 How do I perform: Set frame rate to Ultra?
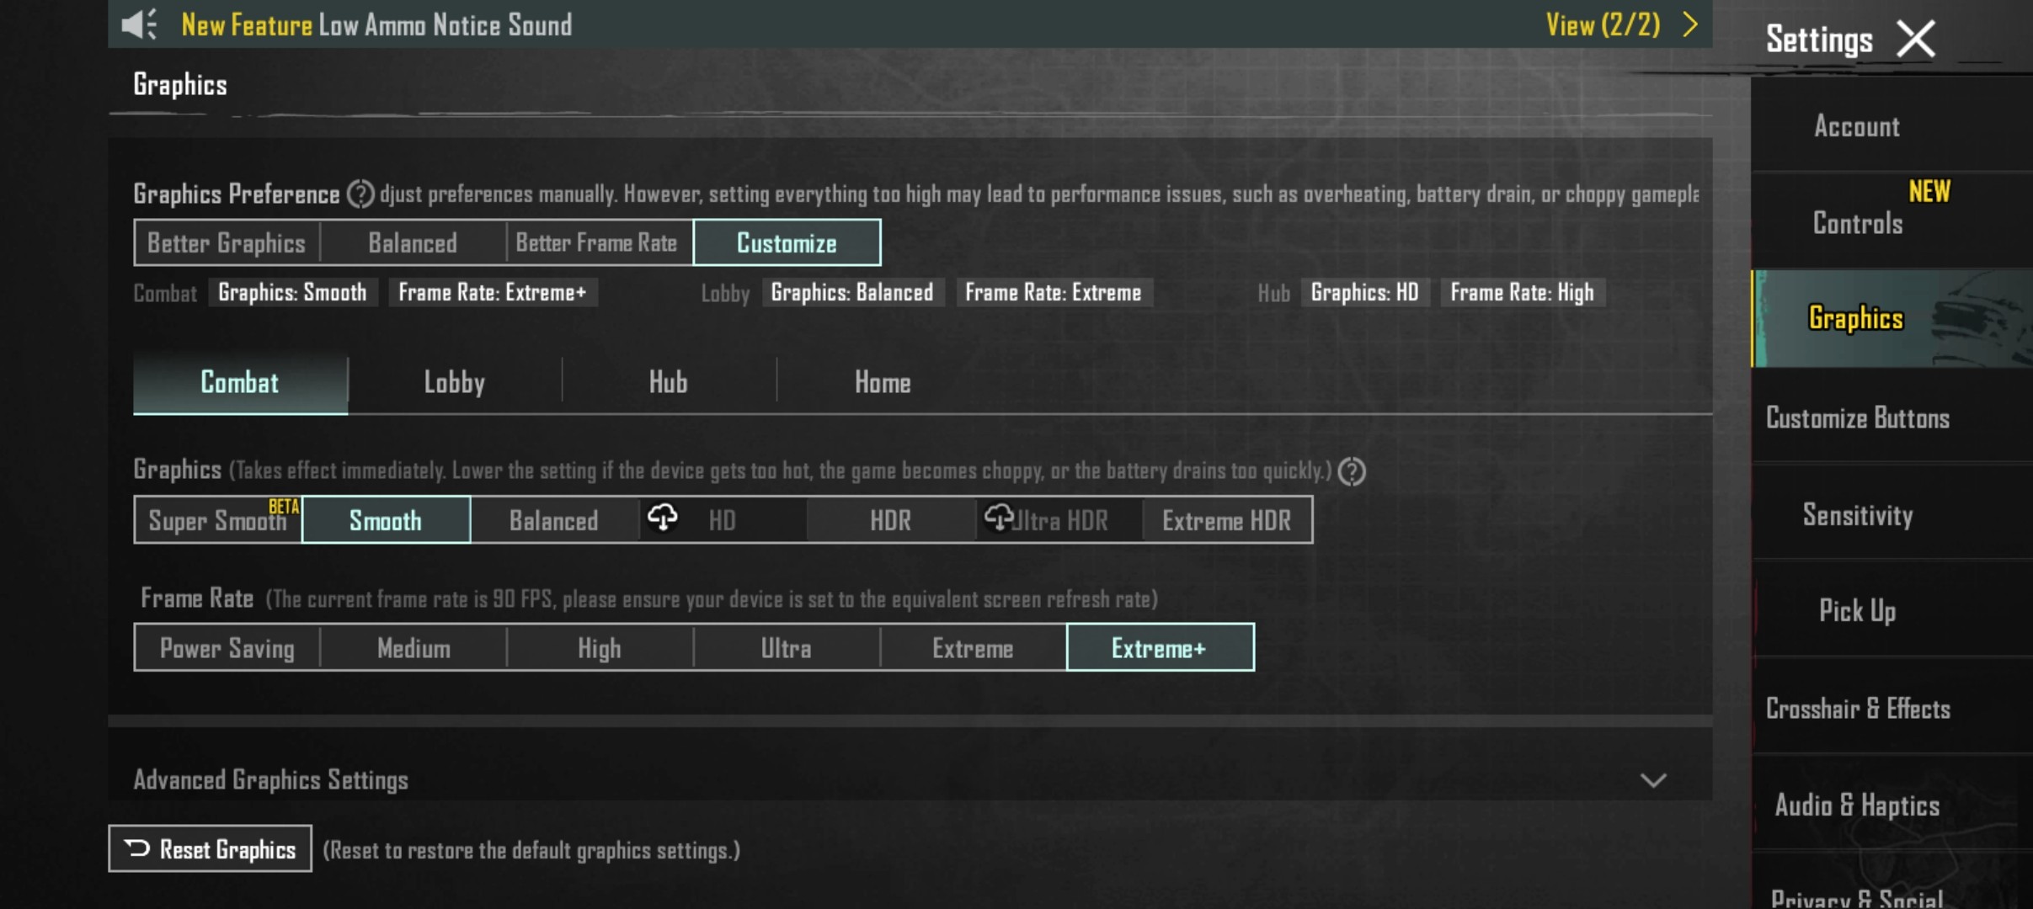786,648
